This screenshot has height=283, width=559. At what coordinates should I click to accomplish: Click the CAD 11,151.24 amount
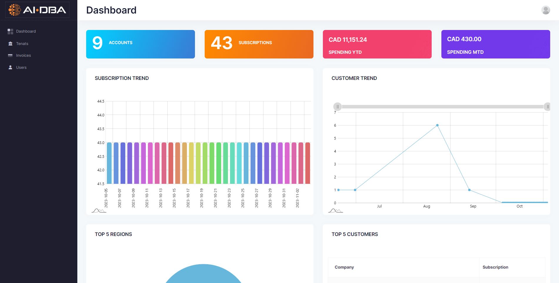pos(348,40)
